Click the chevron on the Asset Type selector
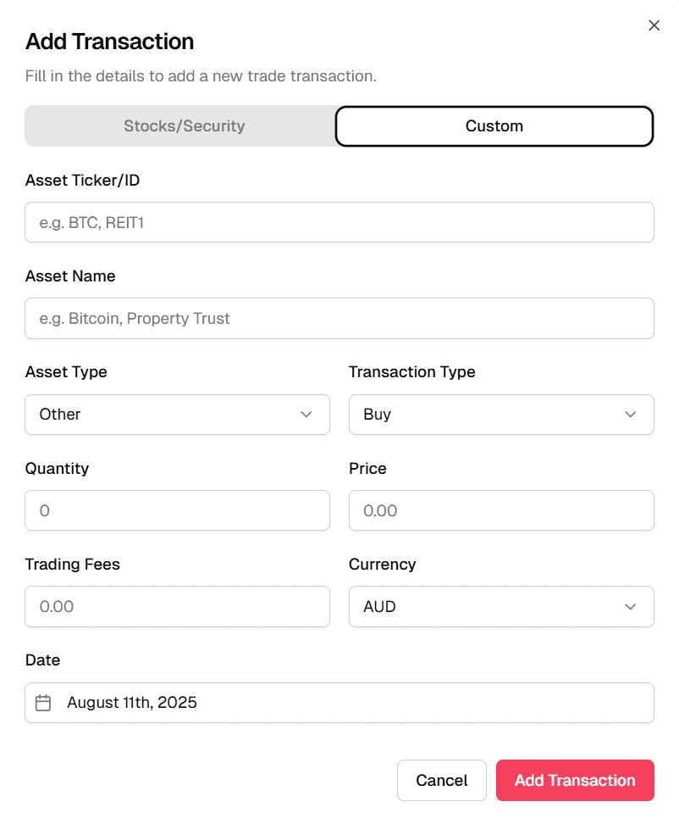This screenshot has height=824, width=679. (x=306, y=415)
